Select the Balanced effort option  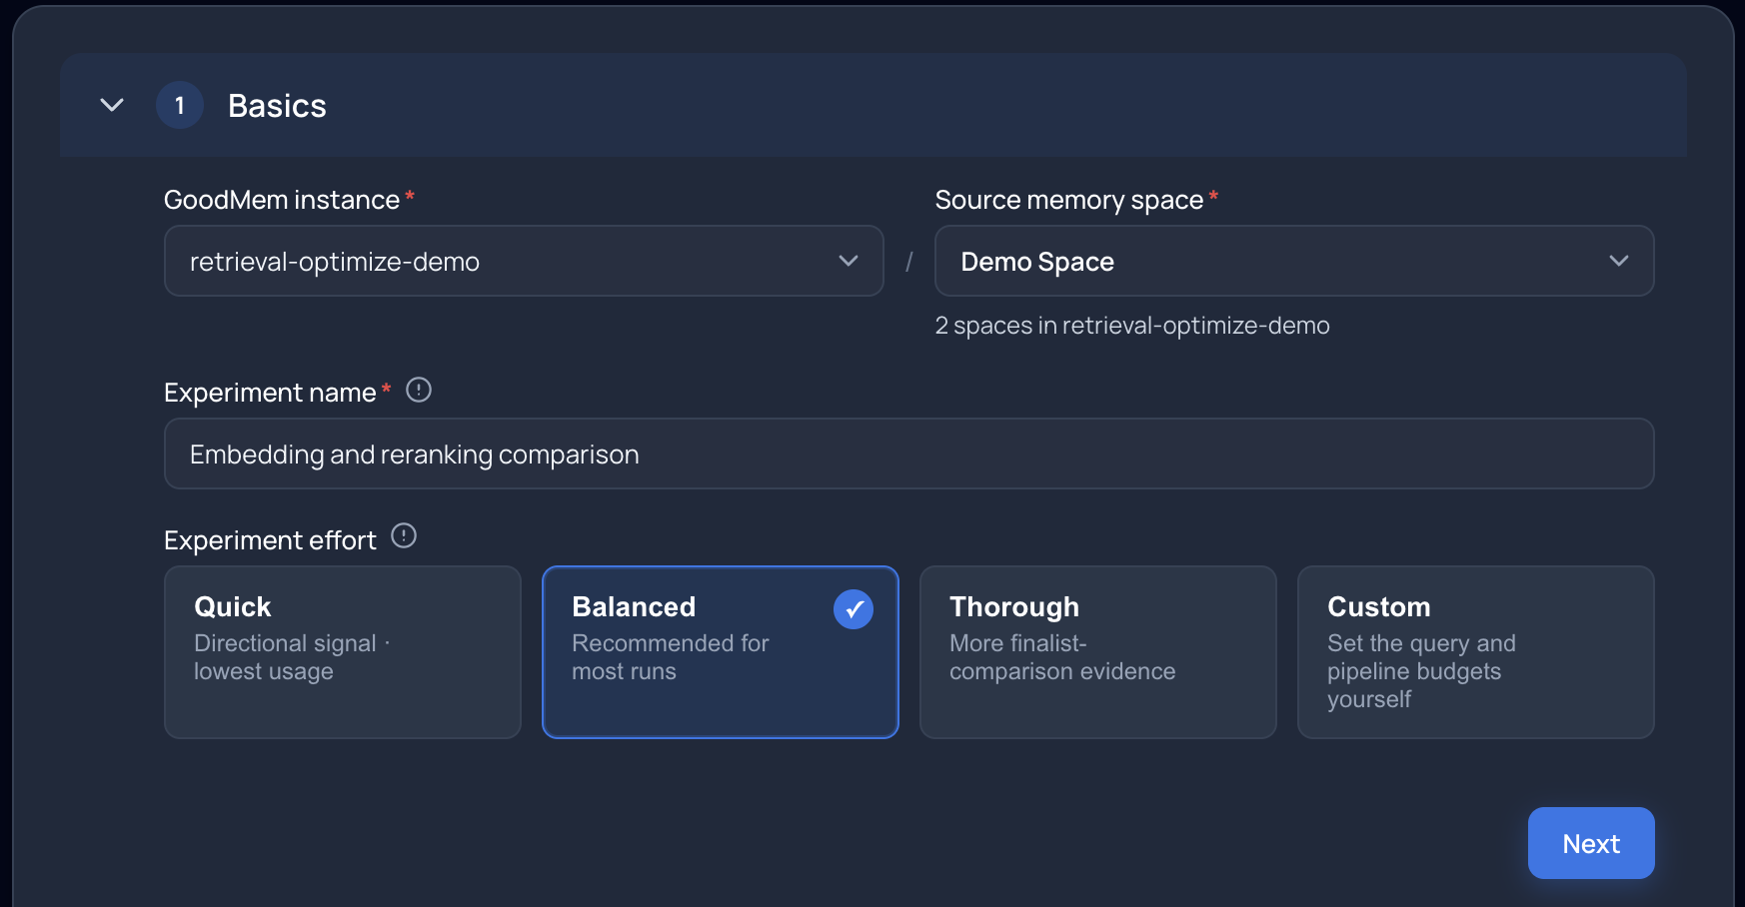tap(720, 652)
